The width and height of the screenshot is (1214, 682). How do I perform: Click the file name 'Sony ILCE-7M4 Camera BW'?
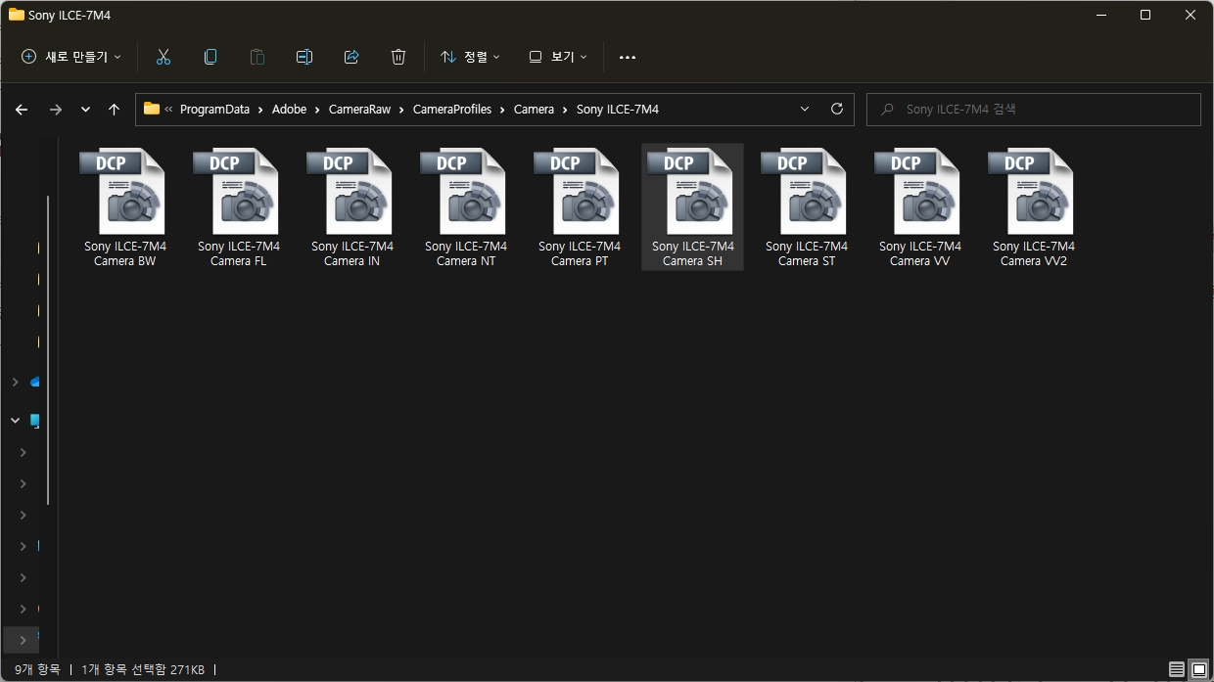point(125,253)
